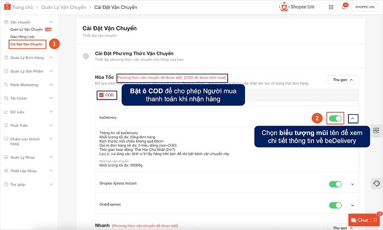
Task: Open the activity monitor icon on right edge
Action: point(376,131)
